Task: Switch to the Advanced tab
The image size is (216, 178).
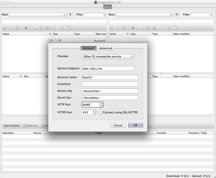Action: pyautogui.click(x=105, y=48)
